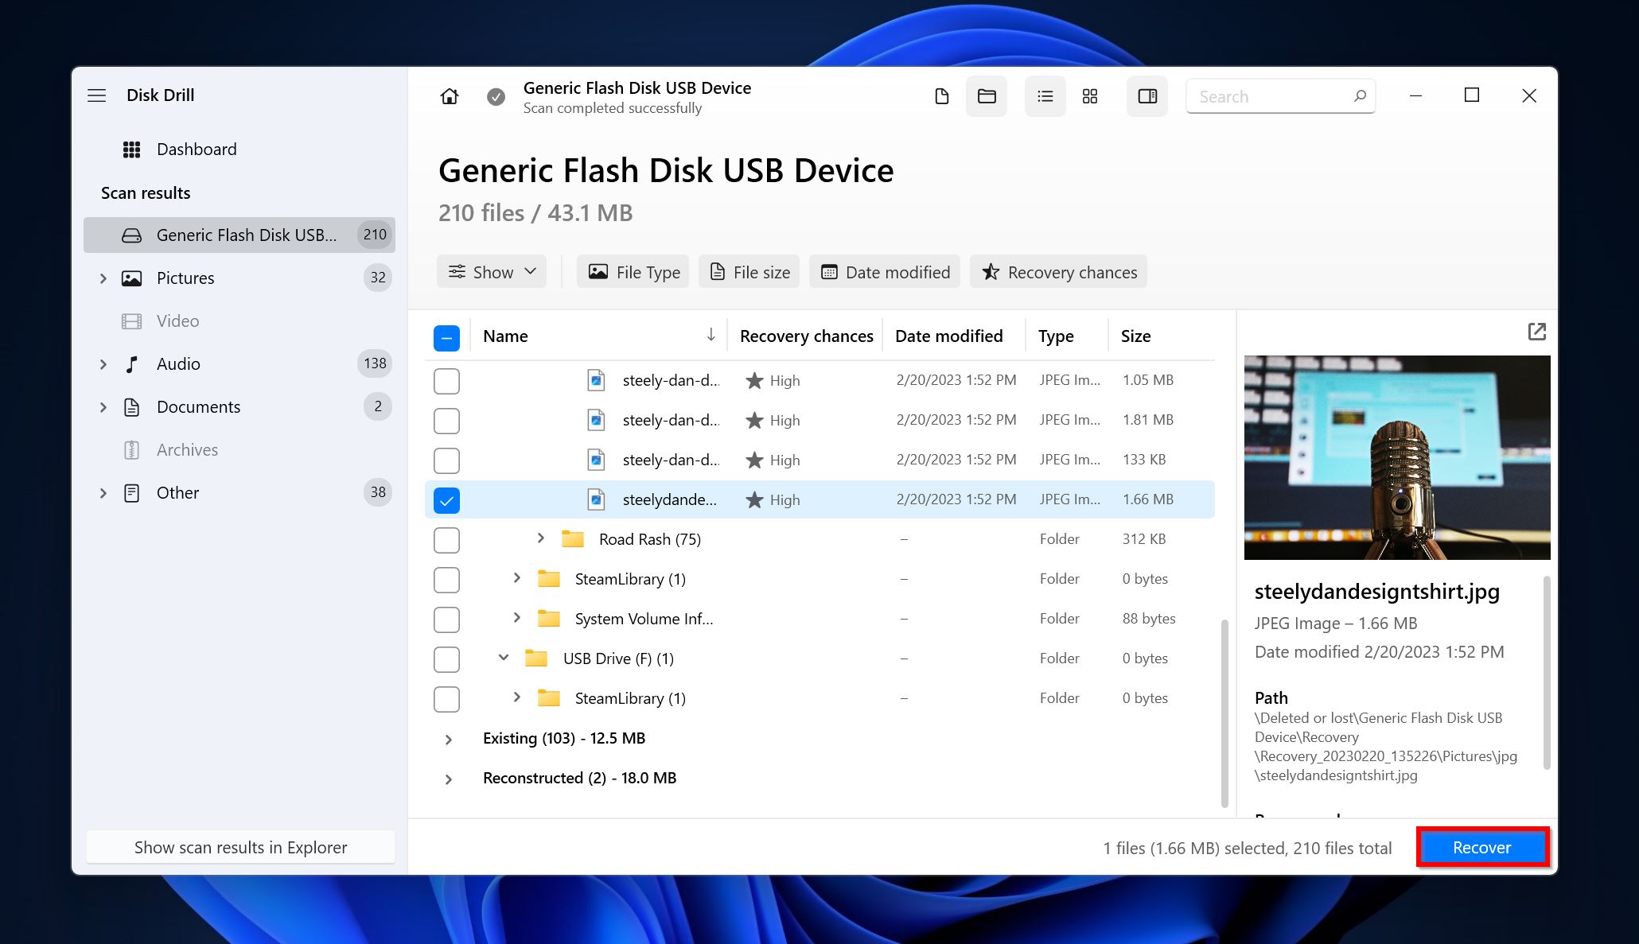
Task: Click the System Volume Inf... folder icon
Action: (549, 619)
